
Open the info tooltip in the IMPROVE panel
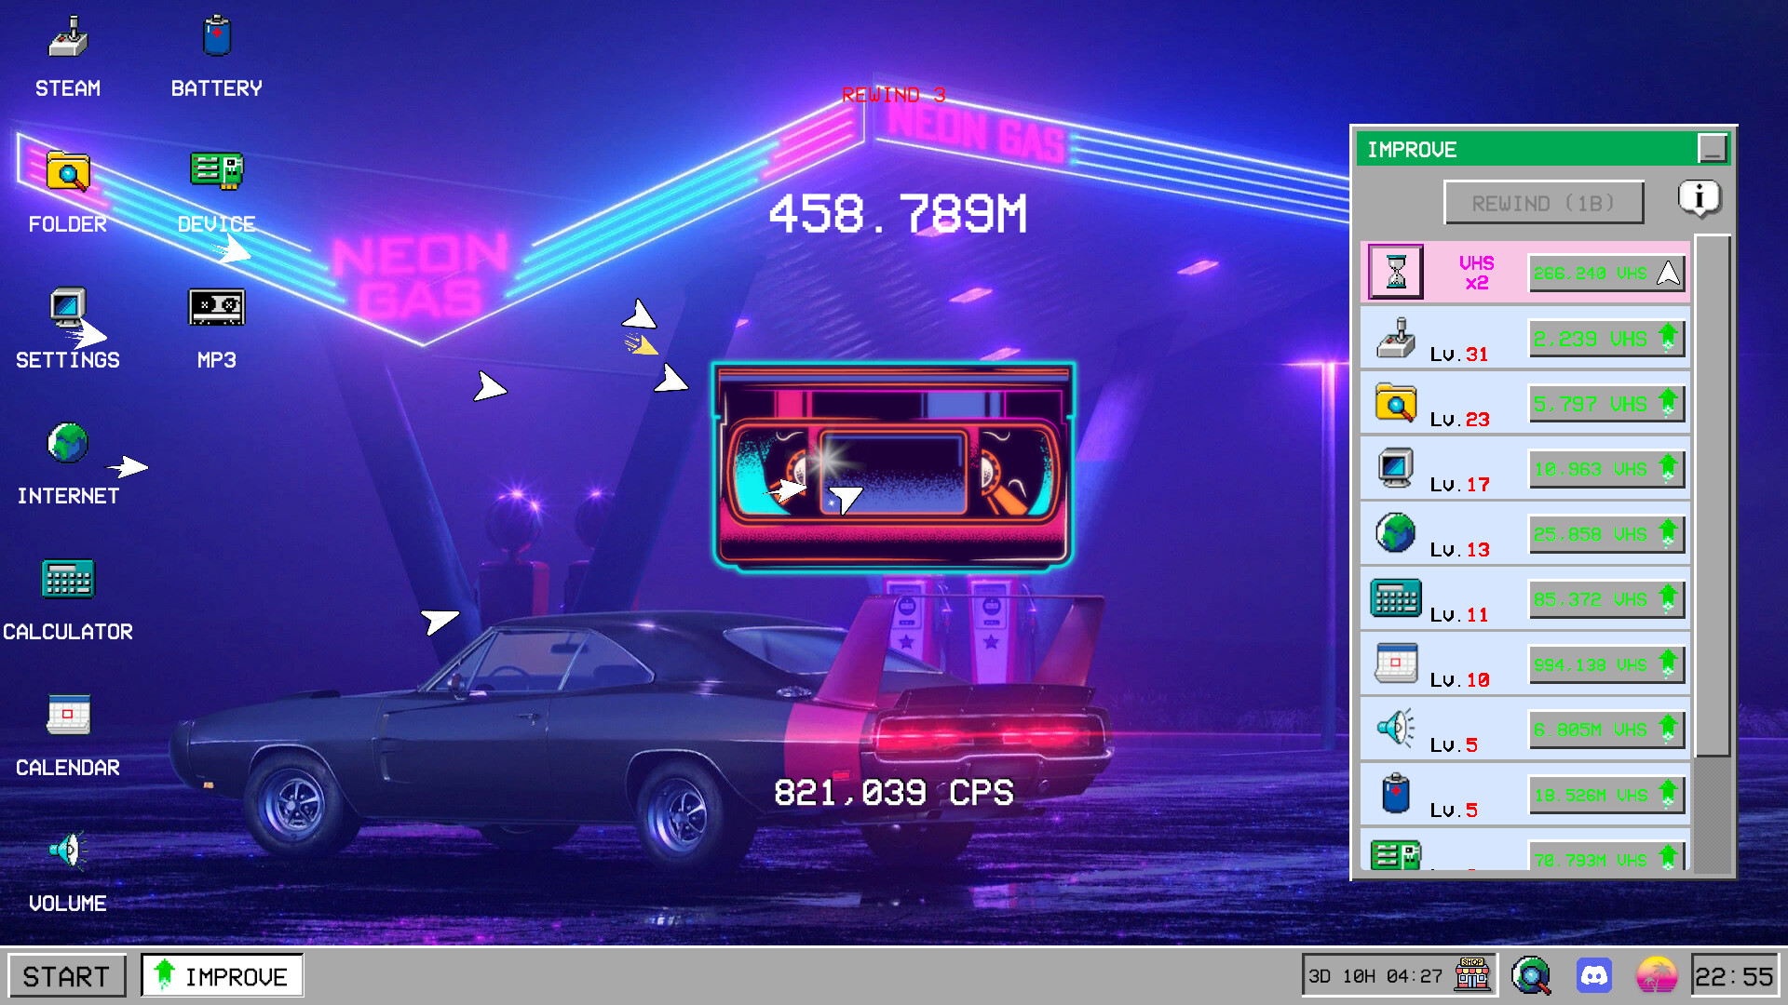[x=1700, y=196]
